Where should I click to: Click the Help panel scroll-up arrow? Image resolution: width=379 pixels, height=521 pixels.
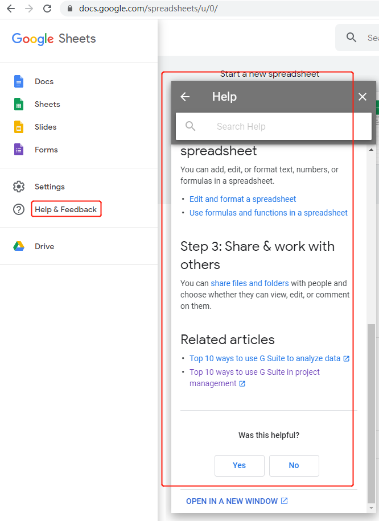pos(371,150)
